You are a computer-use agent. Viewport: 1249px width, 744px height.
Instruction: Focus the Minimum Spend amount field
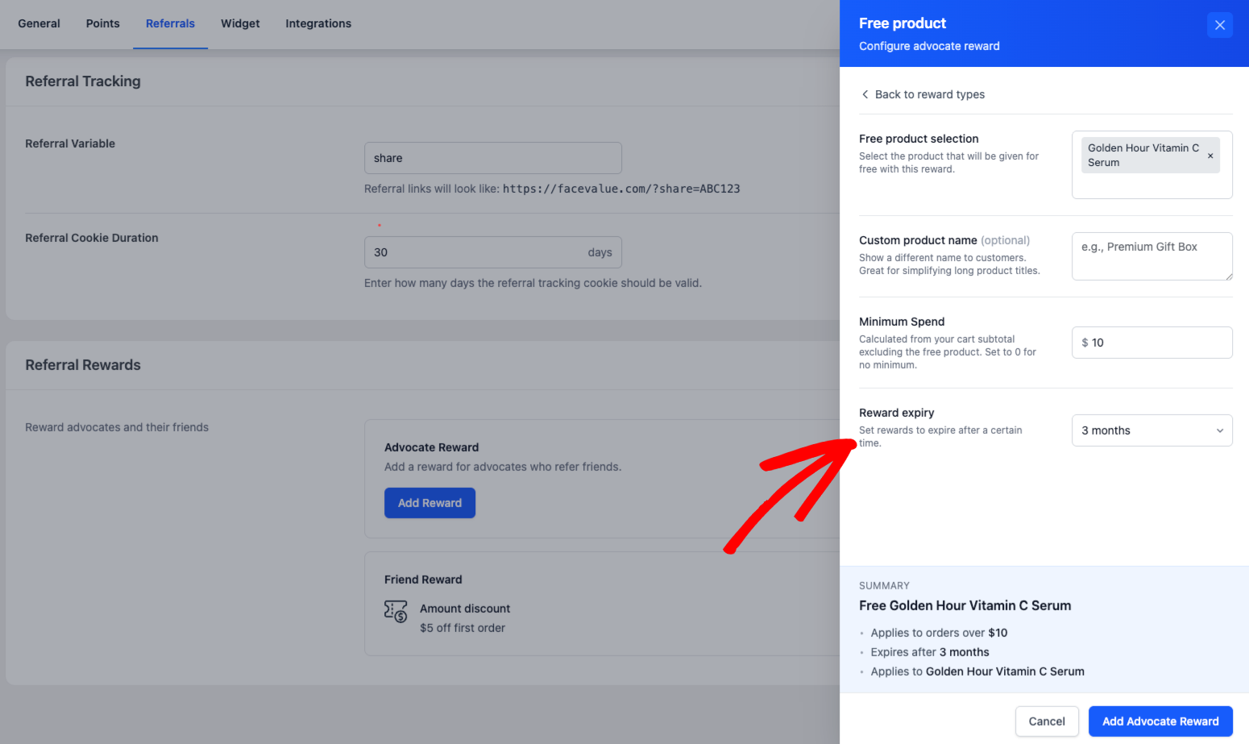click(x=1159, y=343)
